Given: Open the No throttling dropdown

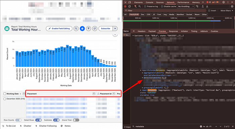Looking at the screenshot, I should point(186,6).
